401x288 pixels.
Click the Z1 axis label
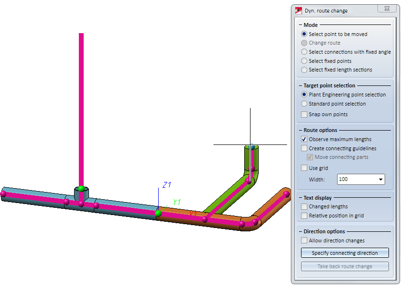[x=167, y=185]
